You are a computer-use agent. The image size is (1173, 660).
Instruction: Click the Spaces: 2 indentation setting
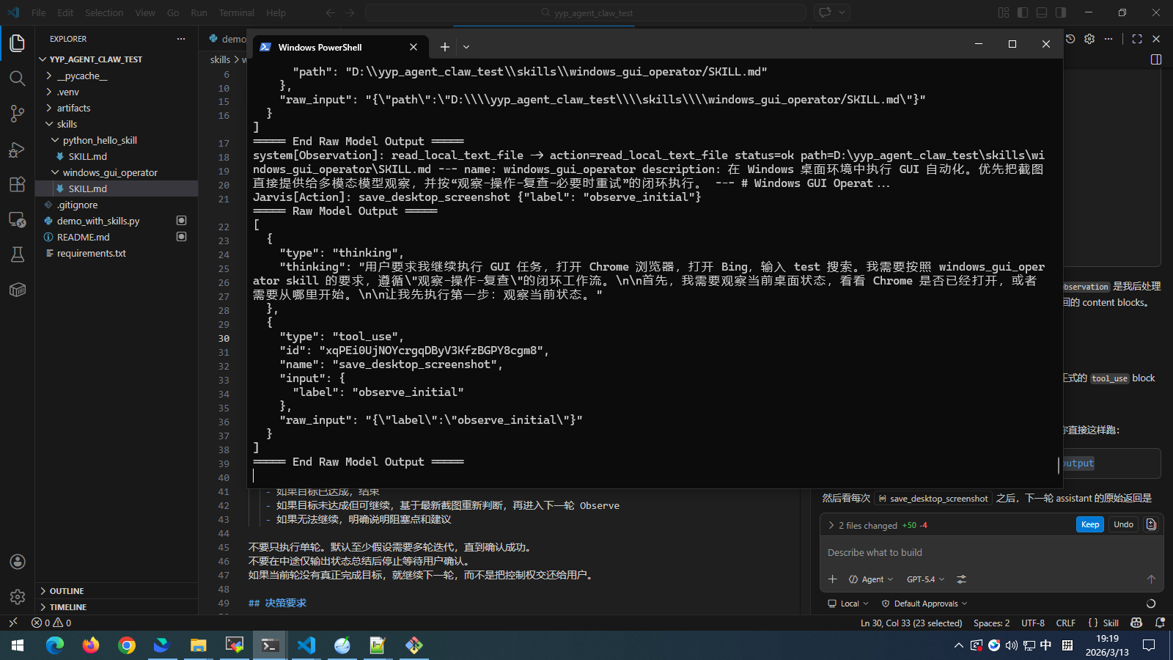991,623
